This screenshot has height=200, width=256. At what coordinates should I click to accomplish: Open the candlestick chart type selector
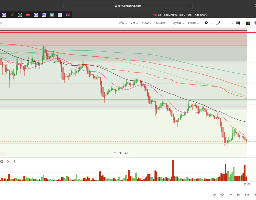123,23
